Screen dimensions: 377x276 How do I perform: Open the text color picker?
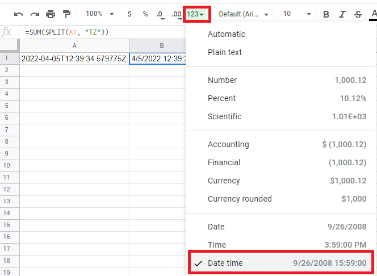pos(374,15)
